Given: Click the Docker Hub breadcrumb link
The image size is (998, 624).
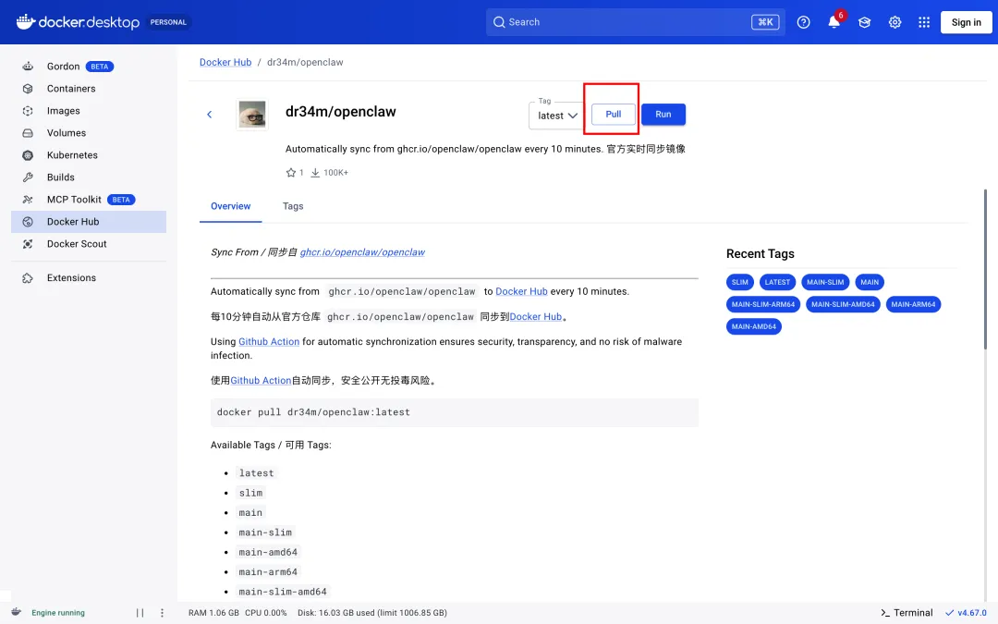Looking at the screenshot, I should click(225, 63).
